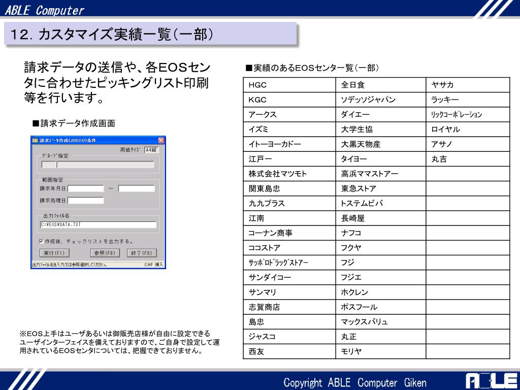The width and height of the screenshot is (520, 390).
Task: Select the 長崎屋 table cell
Action: click(381, 218)
